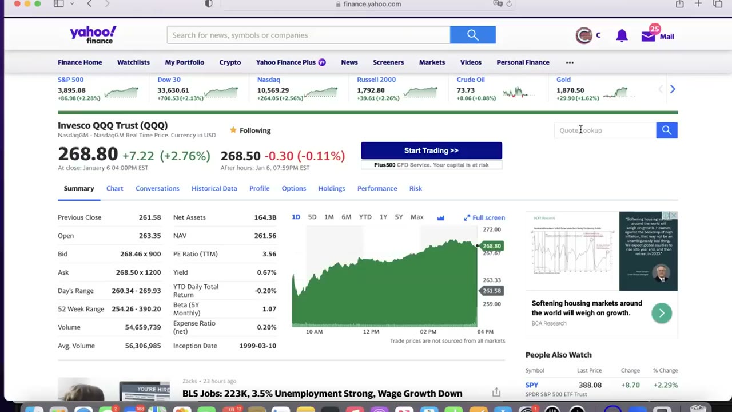The width and height of the screenshot is (732, 412).
Task: Open Screeners from the navigation bar
Action: coord(388,62)
